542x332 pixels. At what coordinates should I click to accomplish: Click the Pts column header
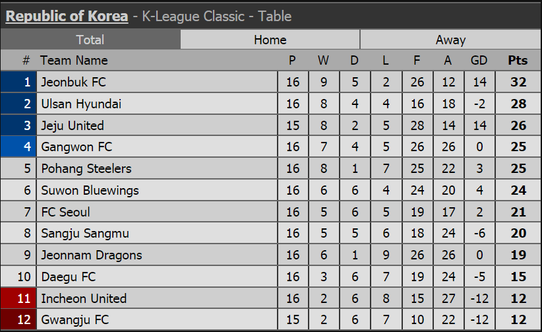[x=518, y=60]
